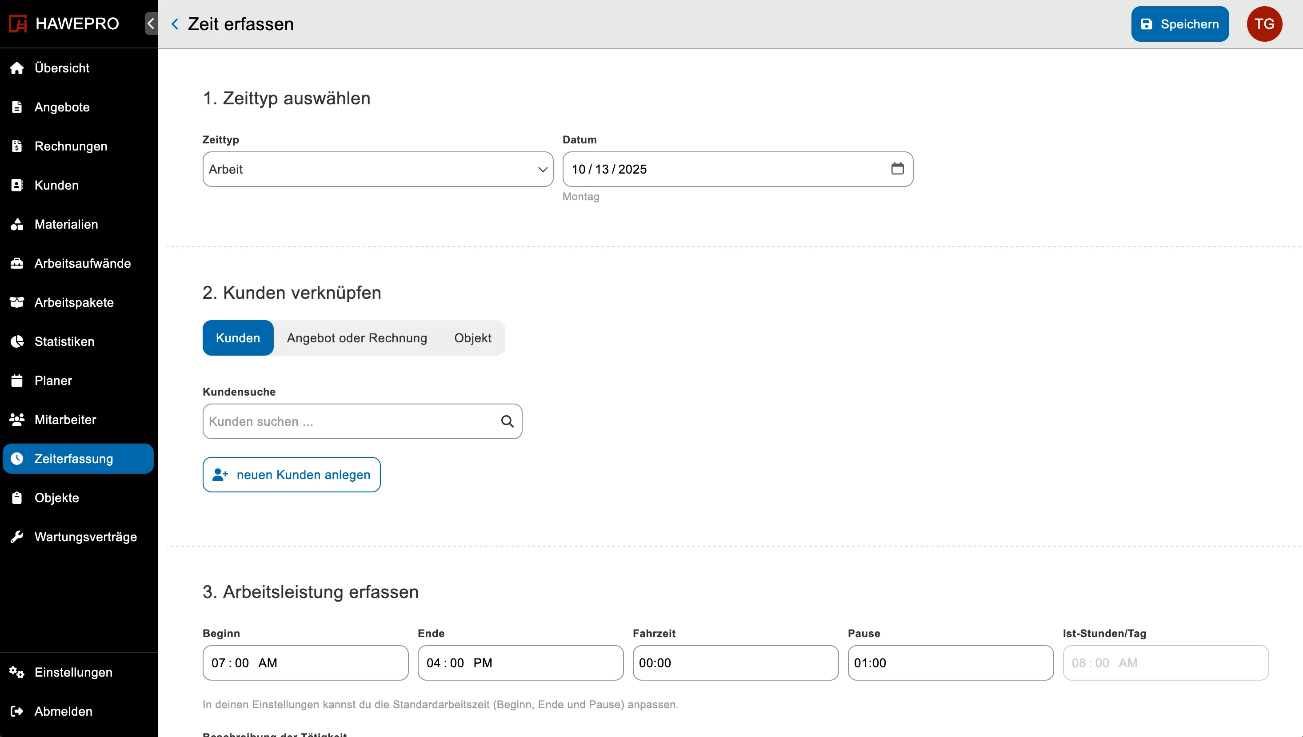This screenshot has width=1303, height=737.
Task: Open the TG user avatar menu
Action: click(x=1264, y=24)
